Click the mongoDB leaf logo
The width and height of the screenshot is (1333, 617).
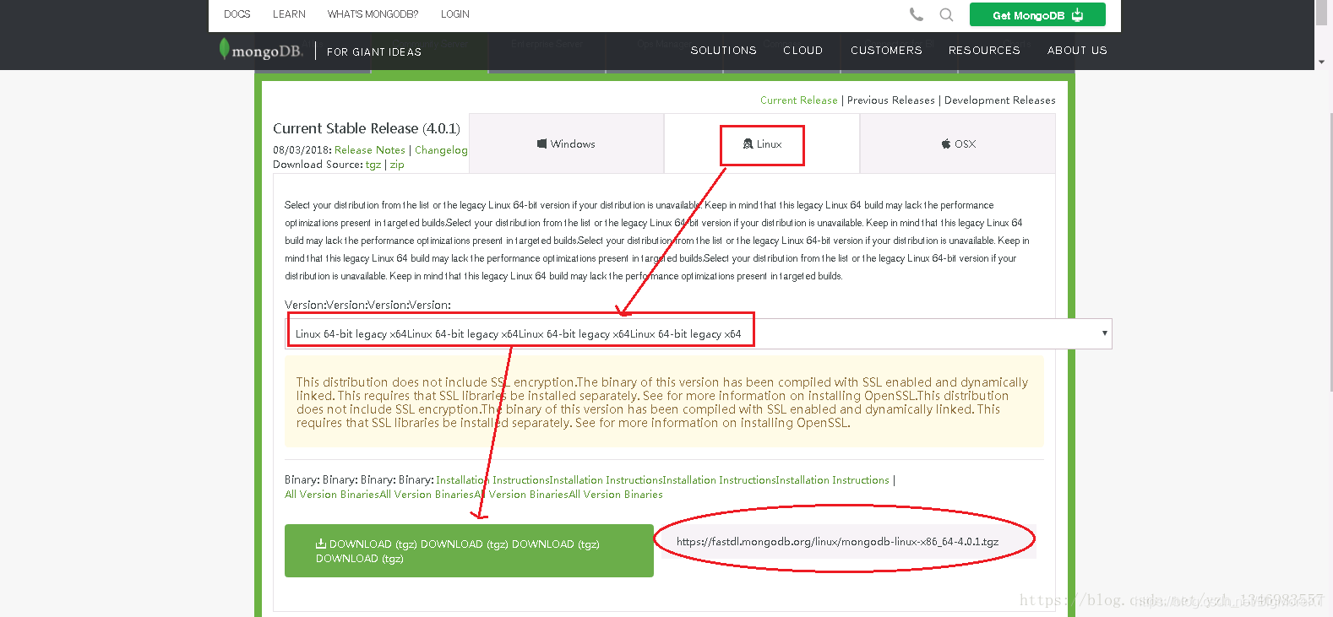[x=260, y=51]
